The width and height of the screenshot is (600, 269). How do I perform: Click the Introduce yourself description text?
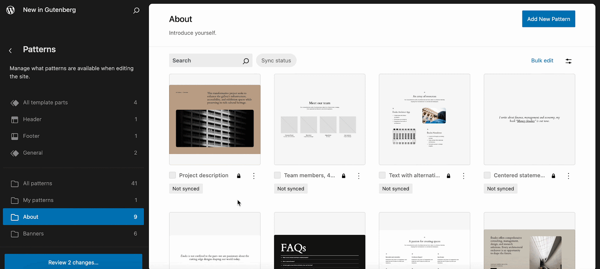(193, 33)
